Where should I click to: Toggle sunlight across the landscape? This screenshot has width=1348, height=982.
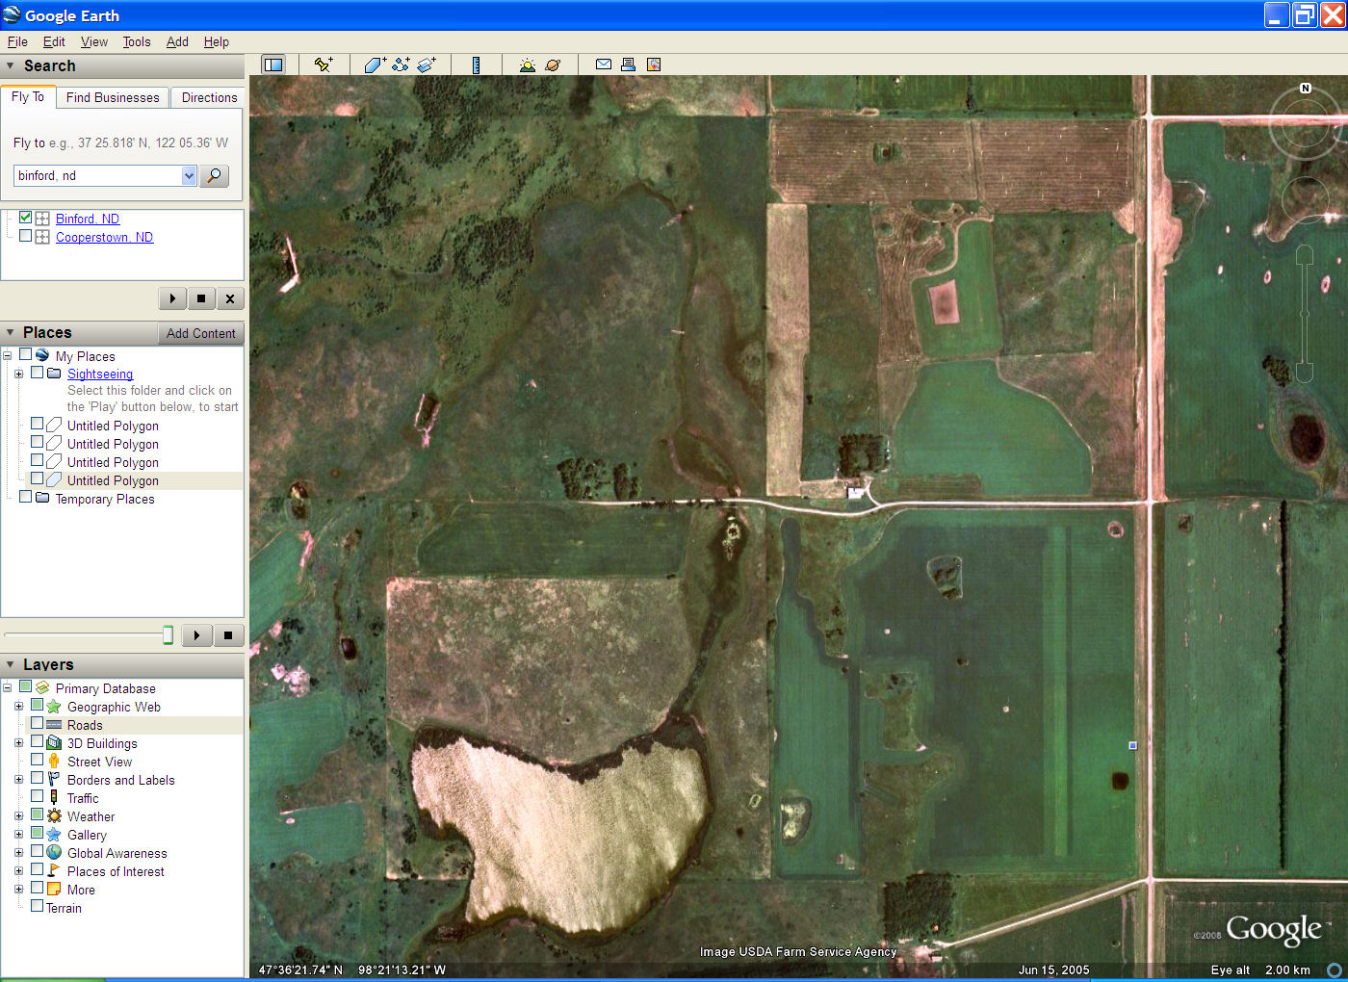527,65
